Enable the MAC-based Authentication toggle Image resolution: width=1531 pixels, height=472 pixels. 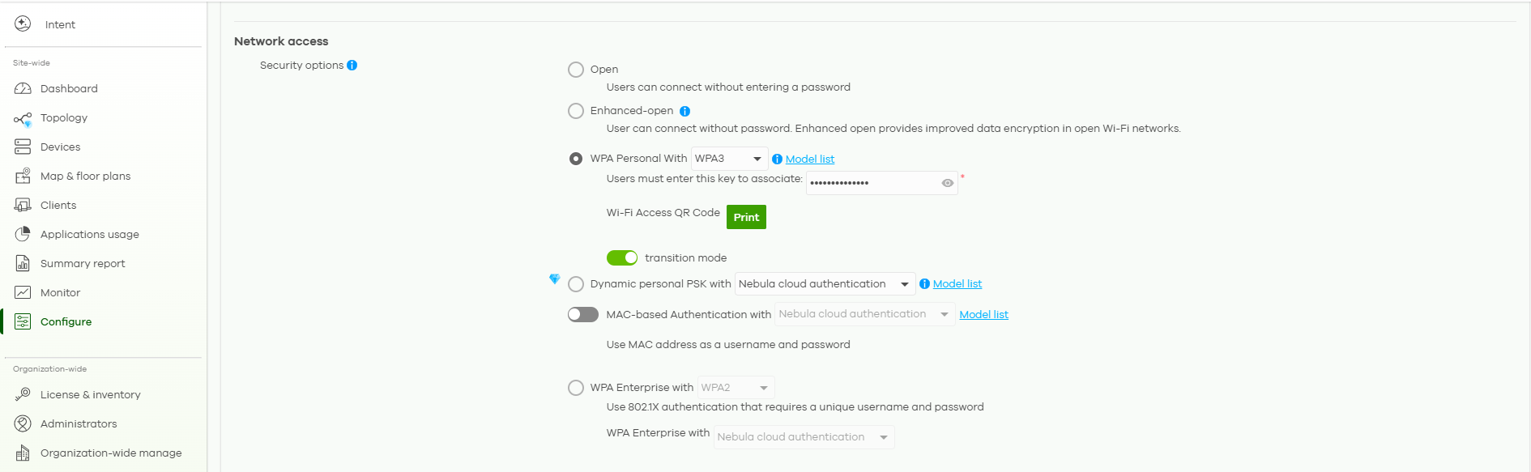click(583, 314)
